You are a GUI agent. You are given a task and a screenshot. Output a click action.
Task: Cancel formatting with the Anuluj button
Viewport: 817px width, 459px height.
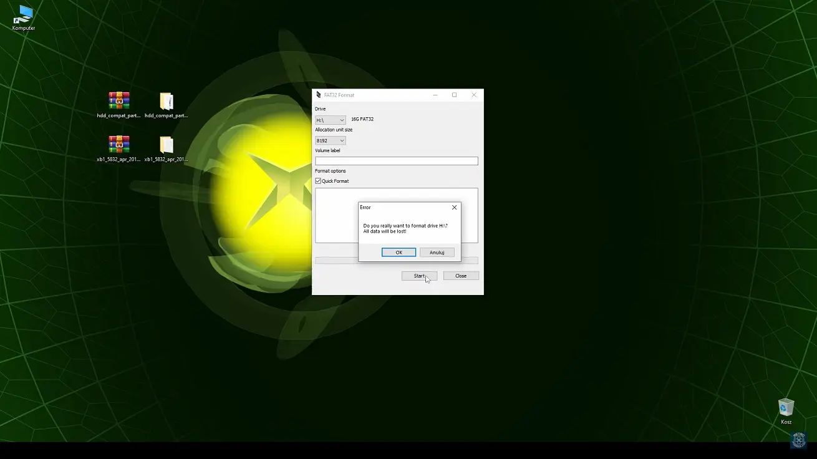(437, 253)
